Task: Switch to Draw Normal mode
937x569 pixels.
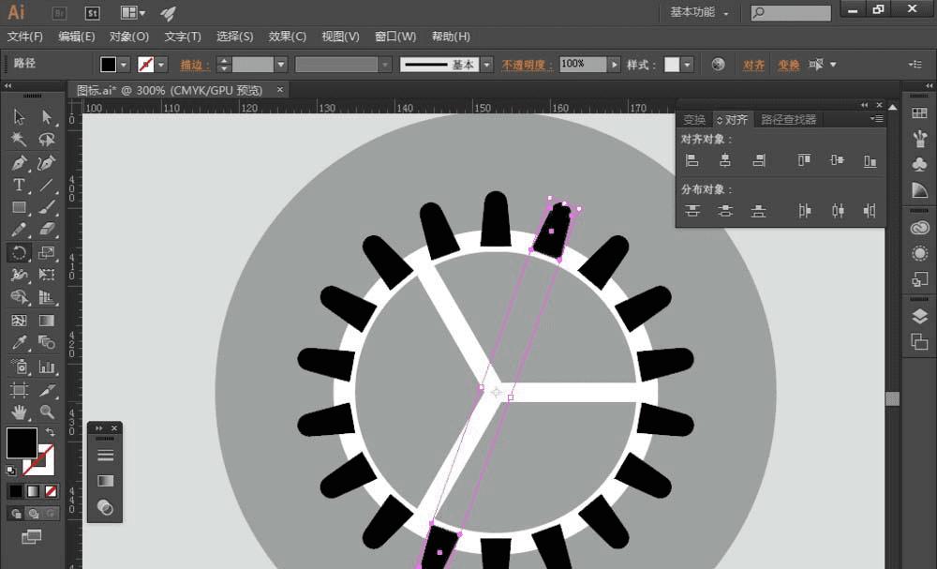Action: 16,514
